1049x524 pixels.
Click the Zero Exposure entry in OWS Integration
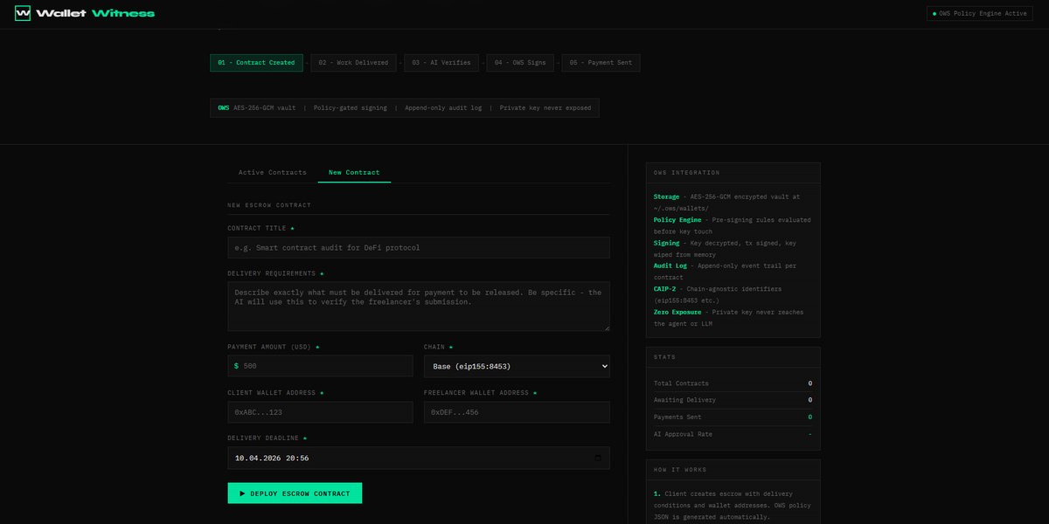733,318
